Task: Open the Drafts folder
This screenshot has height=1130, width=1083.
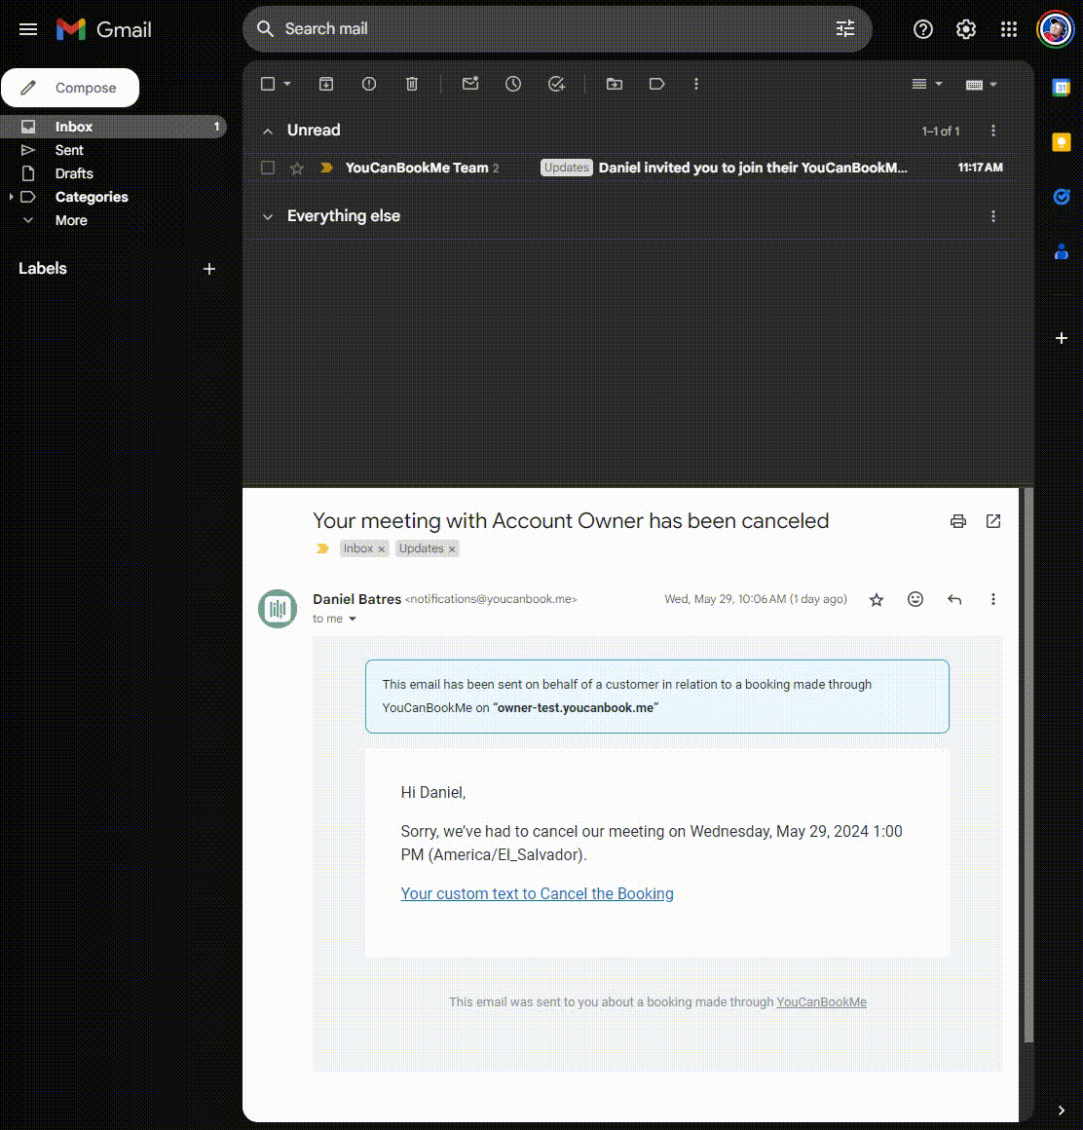Action: coord(74,173)
